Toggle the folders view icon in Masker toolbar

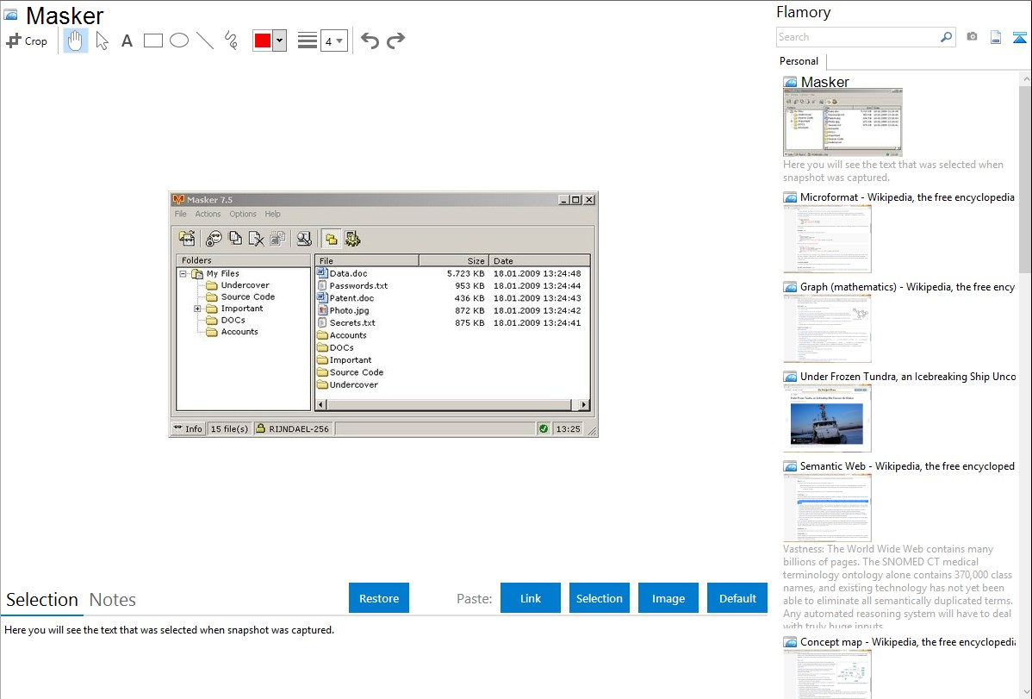pyautogui.click(x=331, y=239)
